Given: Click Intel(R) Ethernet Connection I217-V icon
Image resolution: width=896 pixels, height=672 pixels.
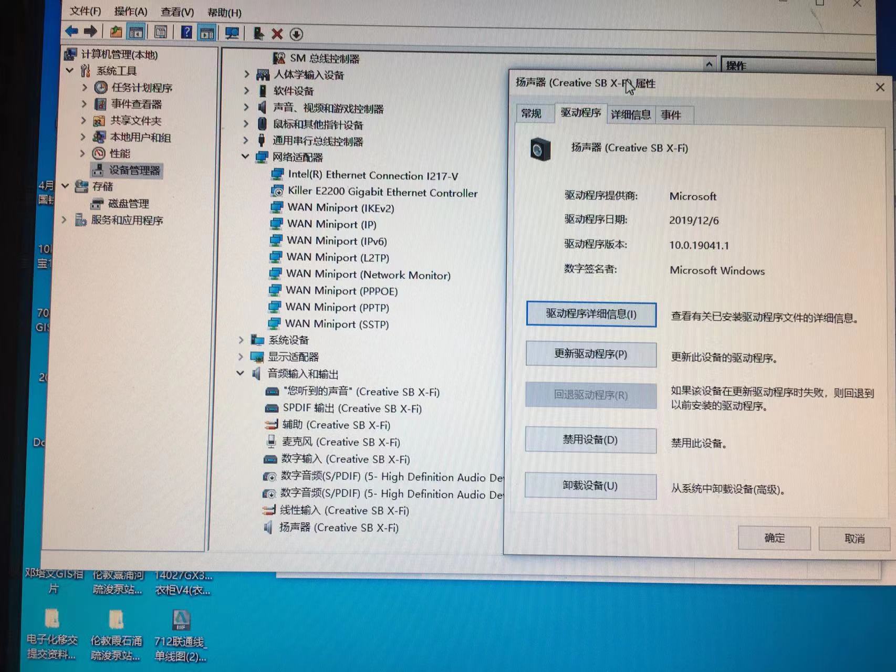Looking at the screenshot, I should click(277, 174).
